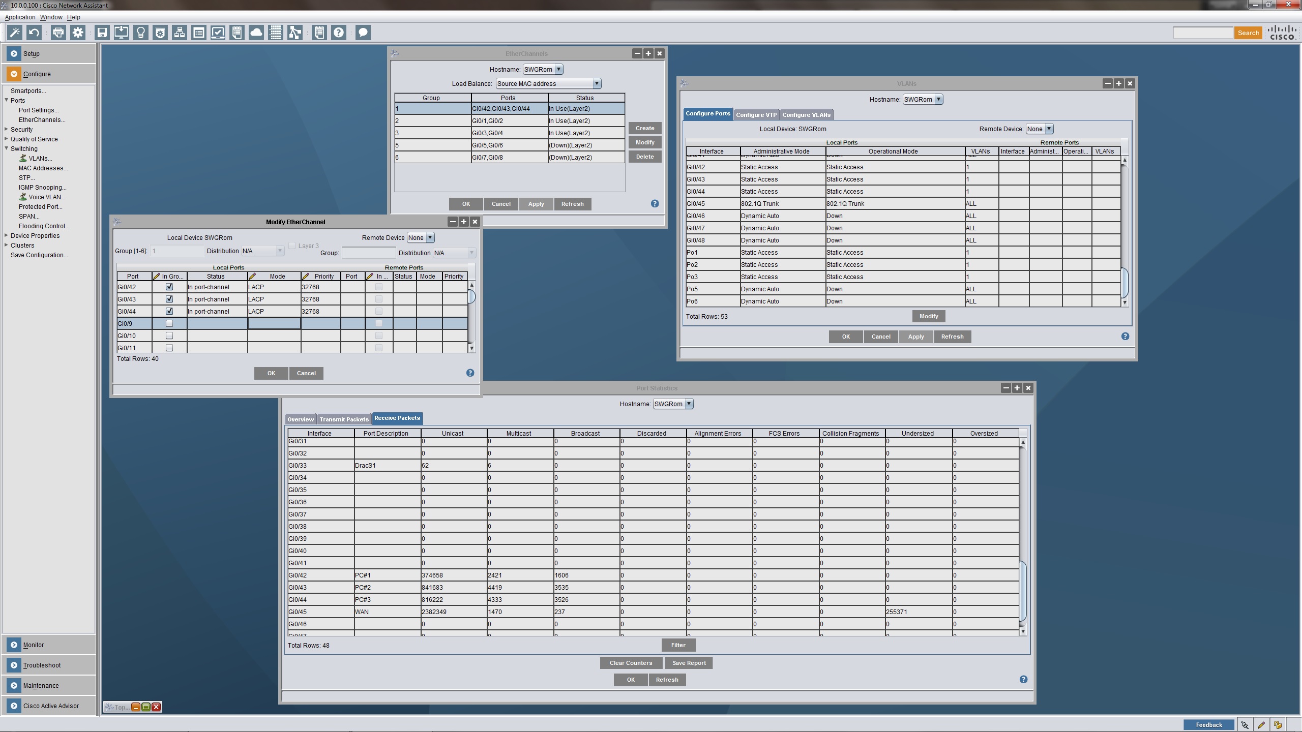
Task: Click the search input field
Action: (1203, 33)
